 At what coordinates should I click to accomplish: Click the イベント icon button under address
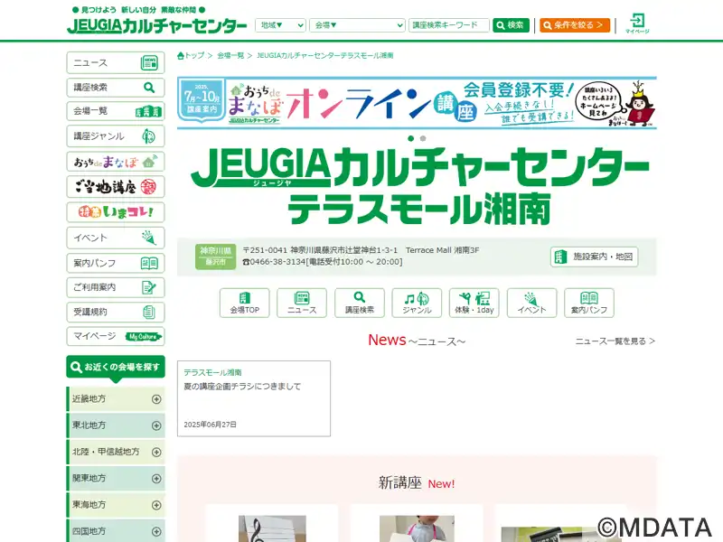coord(531,303)
